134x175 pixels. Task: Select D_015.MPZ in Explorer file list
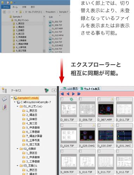56,45
